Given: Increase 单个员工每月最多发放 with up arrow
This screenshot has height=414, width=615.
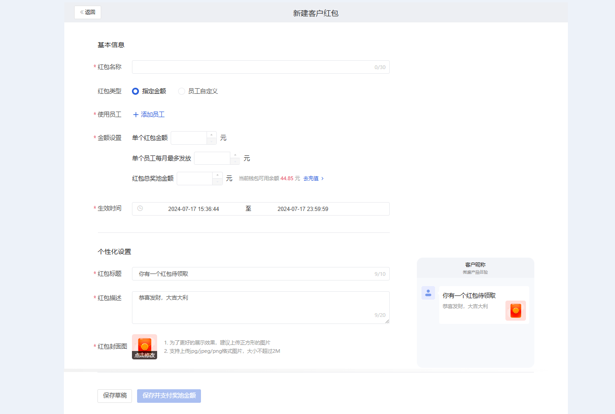Looking at the screenshot, I should tap(235, 155).
